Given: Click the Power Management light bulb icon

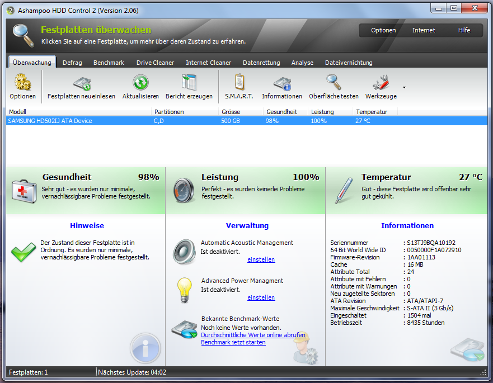Looking at the screenshot, I should click(184, 290).
